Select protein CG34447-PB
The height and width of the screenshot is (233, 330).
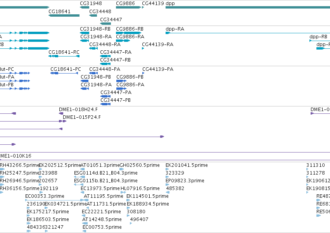(116, 100)
